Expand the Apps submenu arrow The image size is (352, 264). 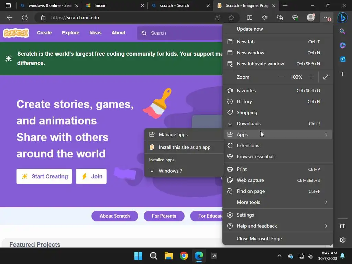[x=326, y=134]
